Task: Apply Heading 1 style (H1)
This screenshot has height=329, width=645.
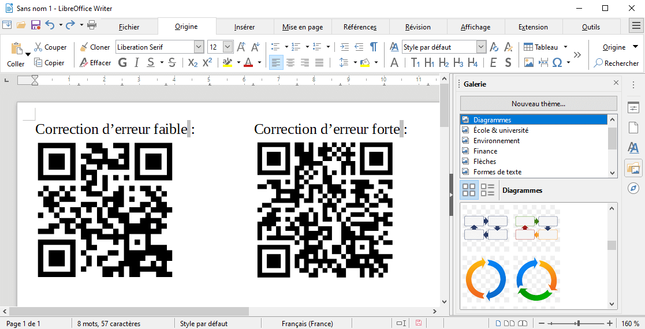Action: tap(430, 62)
